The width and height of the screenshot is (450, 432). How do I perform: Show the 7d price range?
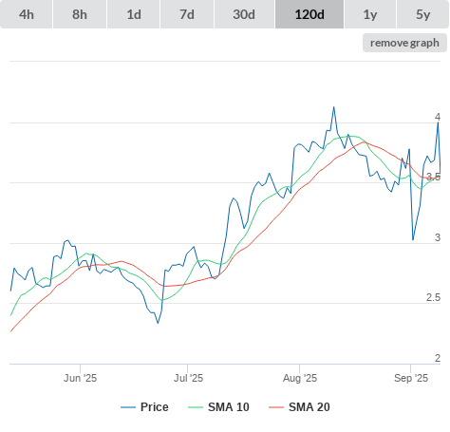(x=187, y=14)
